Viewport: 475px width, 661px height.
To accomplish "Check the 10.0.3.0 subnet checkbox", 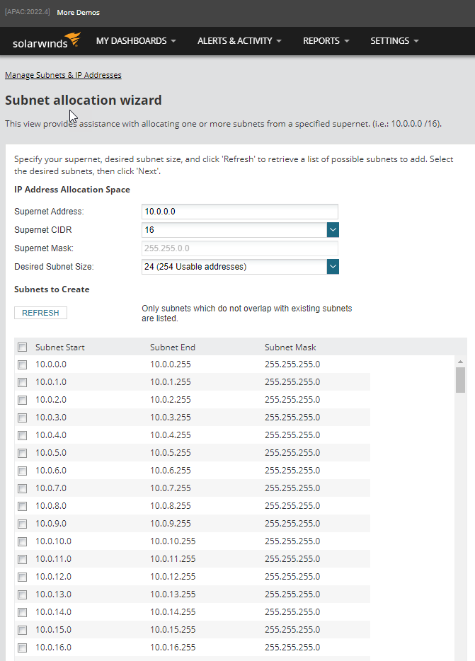I will [23, 418].
